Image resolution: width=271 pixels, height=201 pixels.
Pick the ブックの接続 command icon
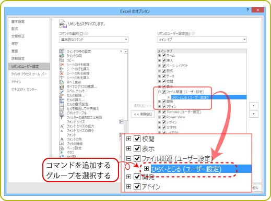click(62, 144)
